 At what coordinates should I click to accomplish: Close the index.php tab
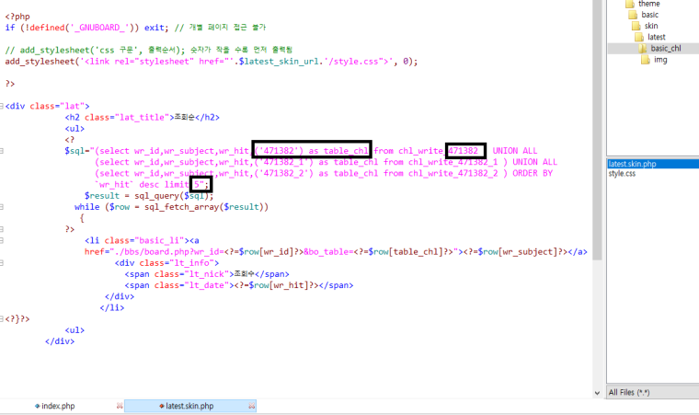coord(120,406)
